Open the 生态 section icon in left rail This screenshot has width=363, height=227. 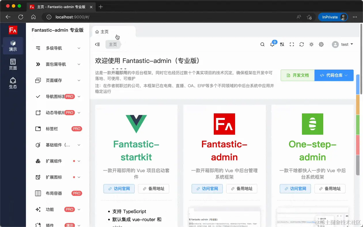coord(13,80)
